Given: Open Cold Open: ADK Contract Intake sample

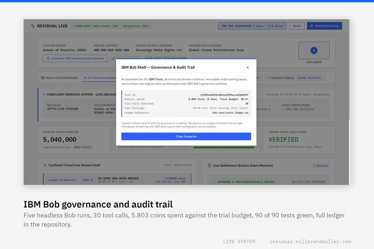Looking at the screenshot, I should coord(75,58).
